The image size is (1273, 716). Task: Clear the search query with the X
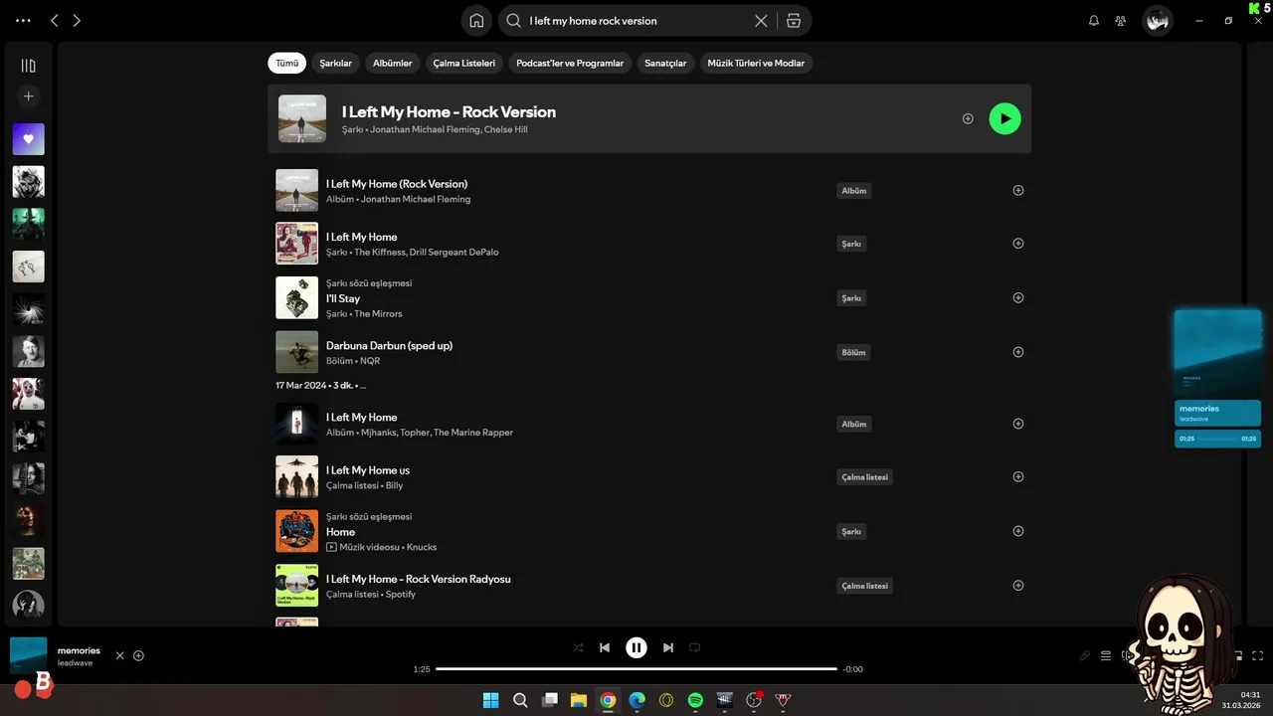click(x=761, y=21)
